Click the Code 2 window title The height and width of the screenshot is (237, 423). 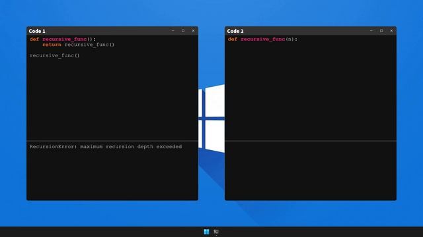(x=235, y=31)
